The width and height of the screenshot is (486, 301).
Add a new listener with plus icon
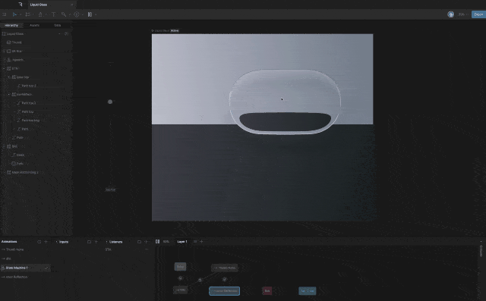[x=146, y=242]
